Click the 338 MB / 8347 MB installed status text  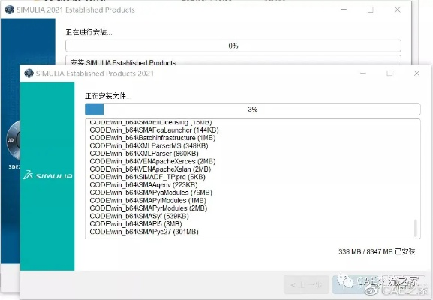coord(377,251)
